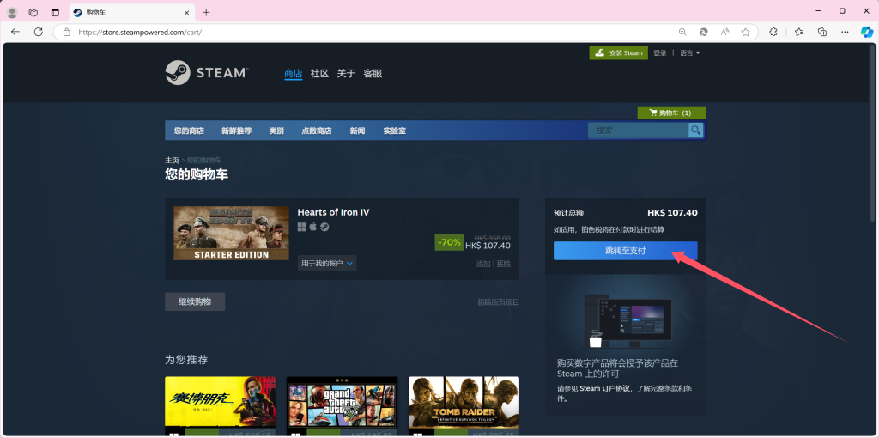Go back to the previous page
Viewport: 879px width, 438px height.
click(15, 32)
